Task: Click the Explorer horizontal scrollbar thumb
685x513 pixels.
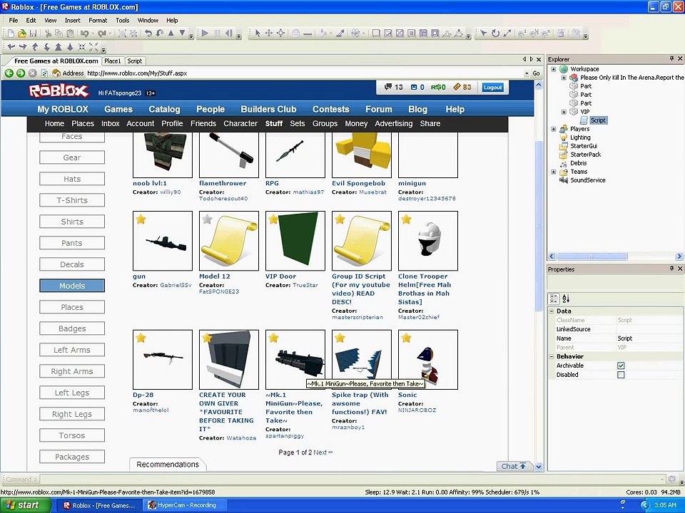Action: point(592,256)
